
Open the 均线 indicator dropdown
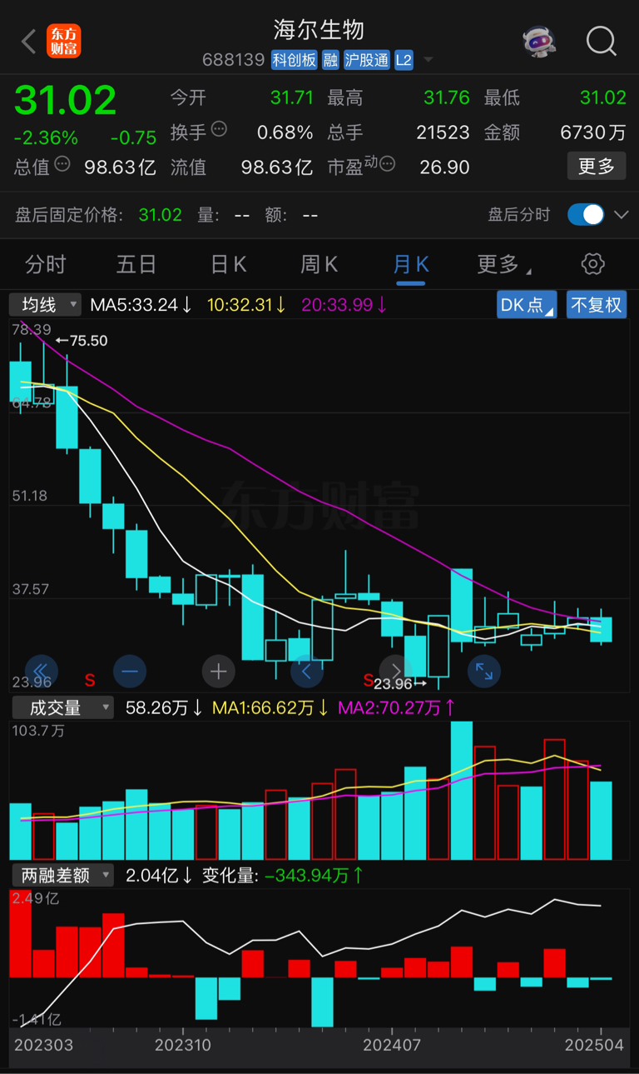(46, 304)
